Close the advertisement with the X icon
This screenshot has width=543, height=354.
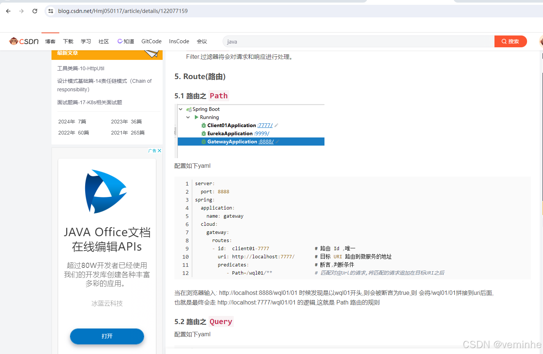(159, 151)
